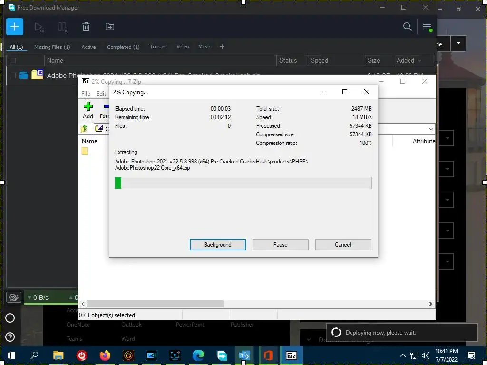
Task: Open the Completed (1) tab
Action: click(123, 47)
